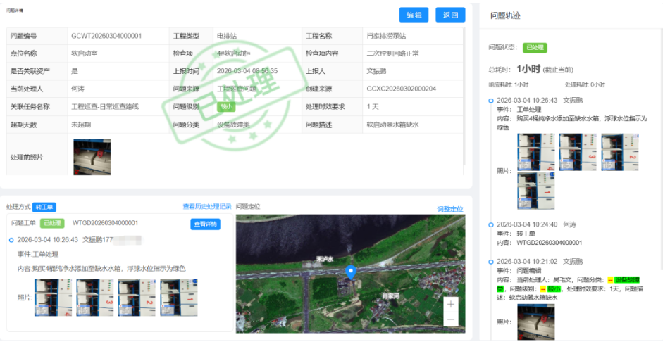Open the 问题编辑 event photo in 问题轨迹
Screen dimensions: 670x349
pos(535,321)
